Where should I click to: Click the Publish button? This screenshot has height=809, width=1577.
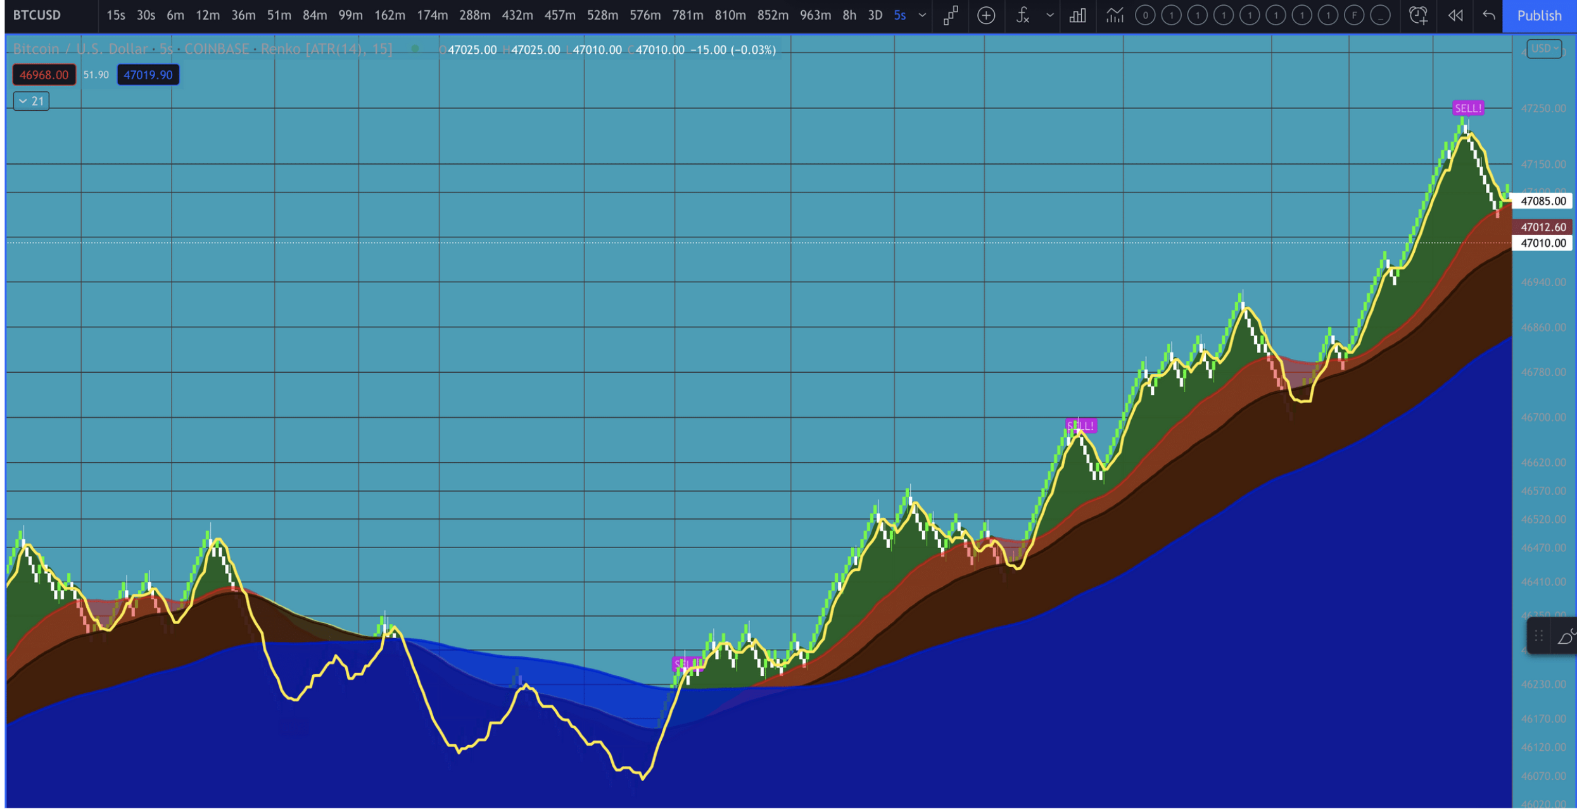[x=1539, y=15]
